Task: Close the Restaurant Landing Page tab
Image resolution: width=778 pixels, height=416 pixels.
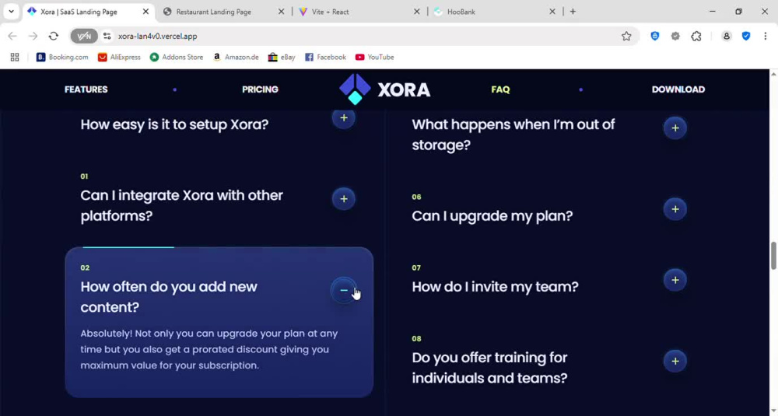Action: [281, 12]
